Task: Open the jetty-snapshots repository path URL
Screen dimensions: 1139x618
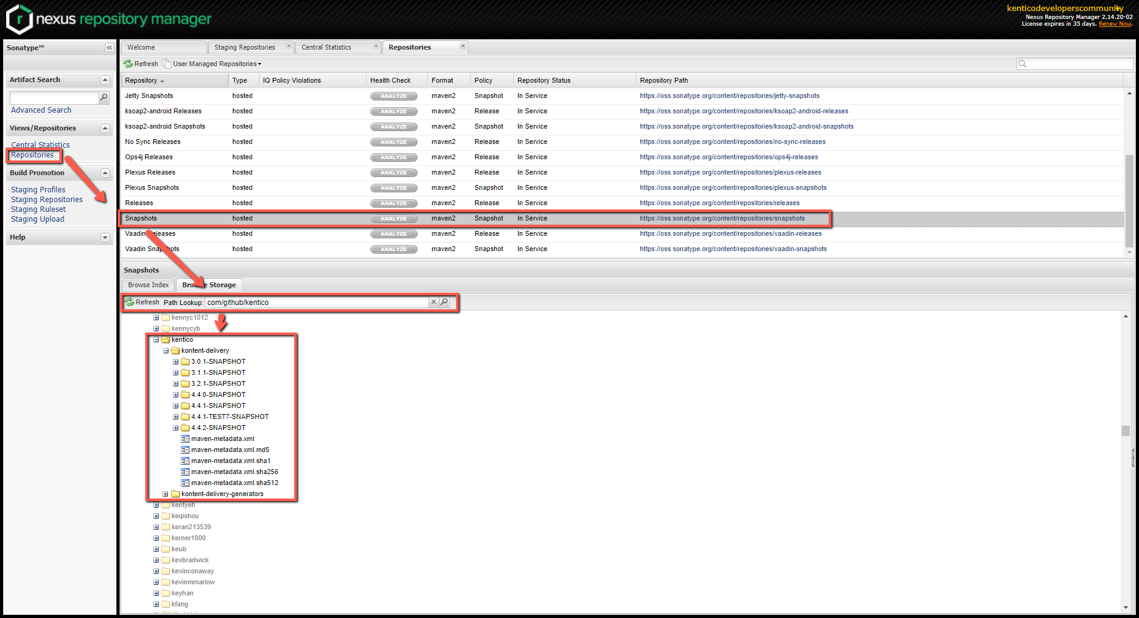Action: tap(729, 96)
